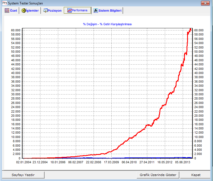This screenshot has height=181, width=213.
Task: Click the 02.01.2004 date label
Action: [x=24, y=162]
